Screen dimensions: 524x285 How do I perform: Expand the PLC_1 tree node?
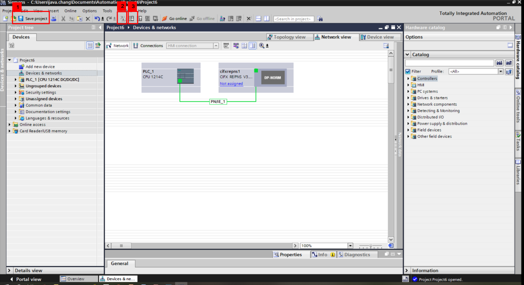16,79
